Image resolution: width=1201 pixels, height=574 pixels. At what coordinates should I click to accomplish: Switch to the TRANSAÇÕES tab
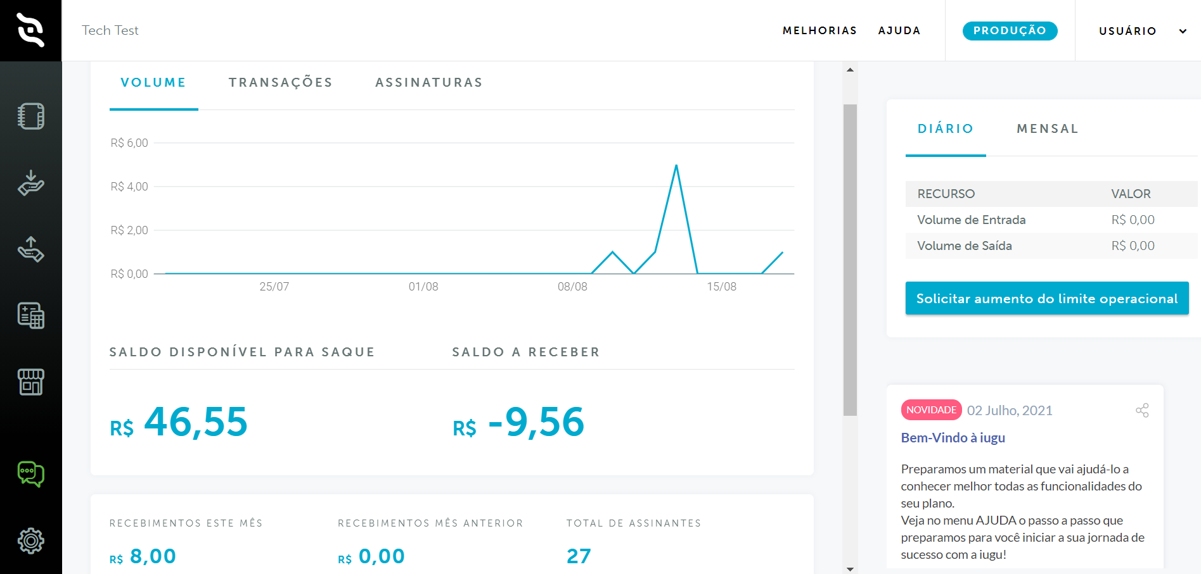[281, 83]
